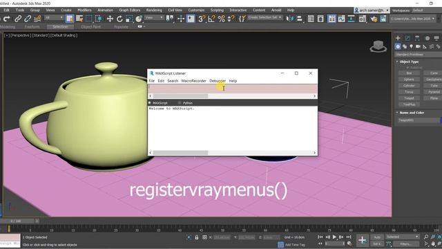Activate the Select and Move tool
This screenshot has height=249, width=442.
[110, 19]
